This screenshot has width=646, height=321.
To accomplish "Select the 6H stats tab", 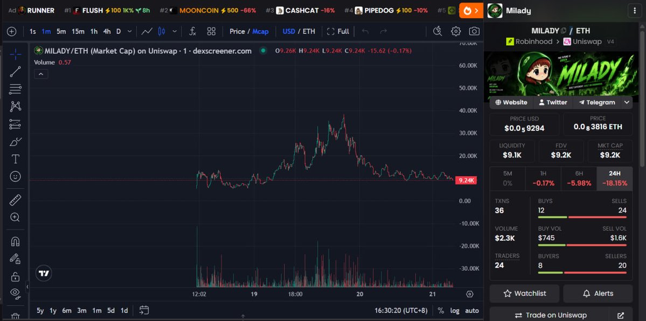I will 579,178.
